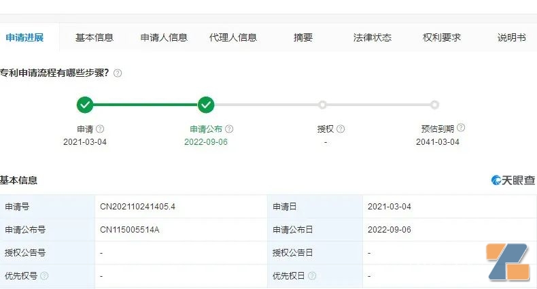This screenshot has height=289, width=537.
Task: Click help icon next to 申请公布 step
Action: pyautogui.click(x=229, y=129)
